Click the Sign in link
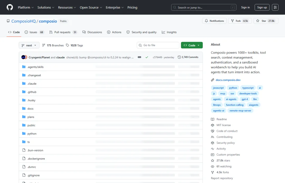 [245, 7]
